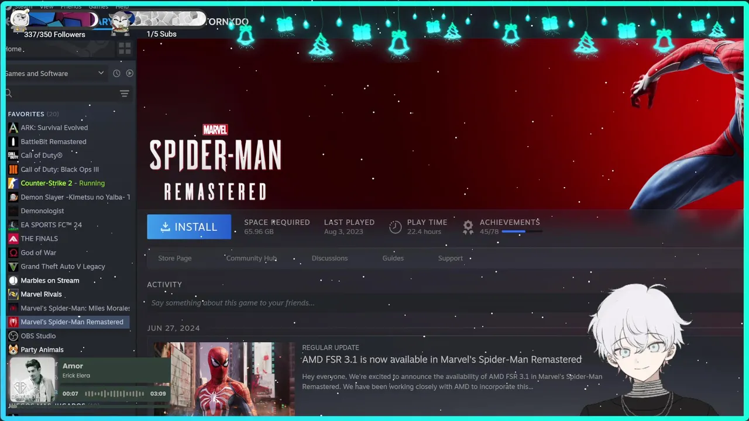Click EA SPORTS FC 24 icon
The height and width of the screenshot is (421, 749).
[13, 225]
